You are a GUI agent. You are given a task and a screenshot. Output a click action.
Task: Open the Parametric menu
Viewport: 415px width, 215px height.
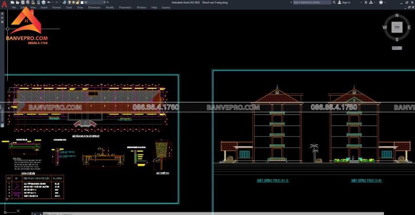coord(125,7)
